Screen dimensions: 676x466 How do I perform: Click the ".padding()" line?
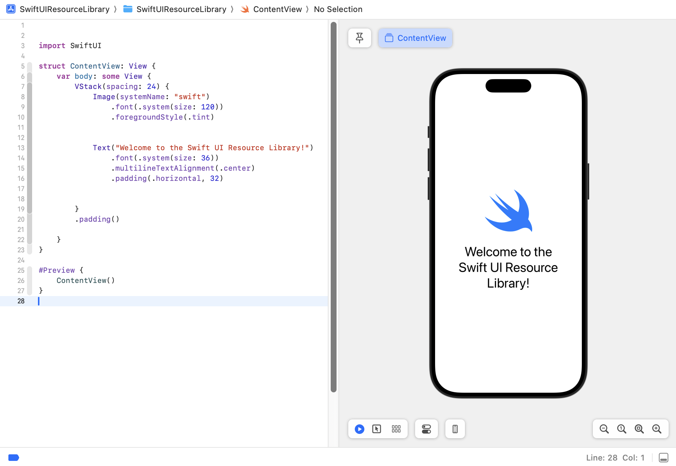tap(97, 219)
